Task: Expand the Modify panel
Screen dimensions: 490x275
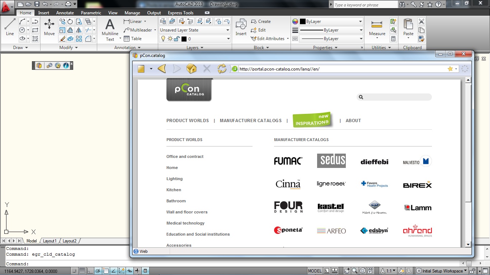Action: (69, 47)
